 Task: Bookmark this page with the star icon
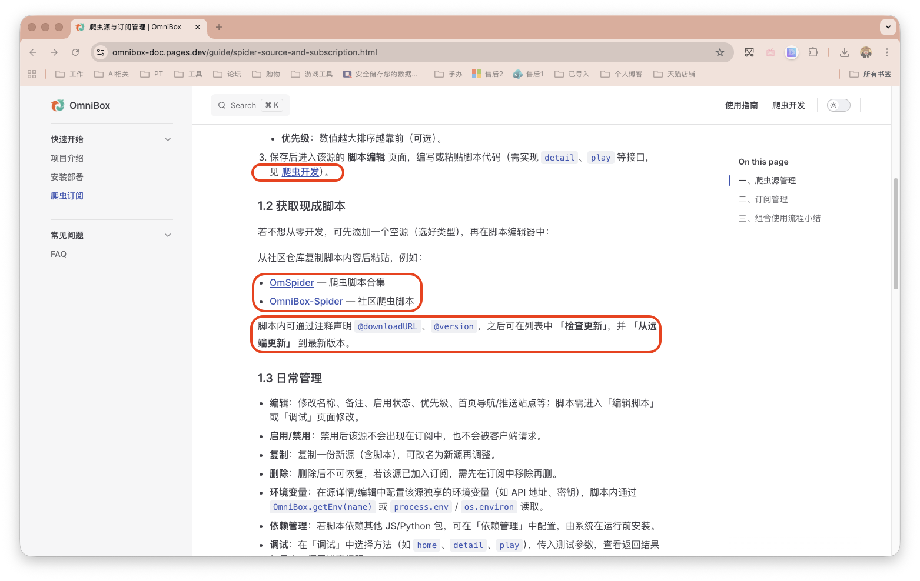click(720, 52)
